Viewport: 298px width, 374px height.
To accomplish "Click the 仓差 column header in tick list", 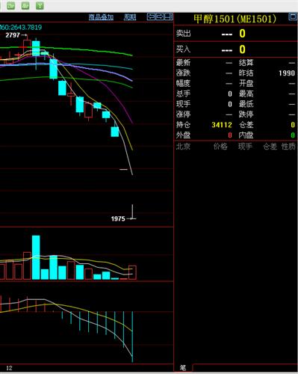I will click(x=270, y=147).
